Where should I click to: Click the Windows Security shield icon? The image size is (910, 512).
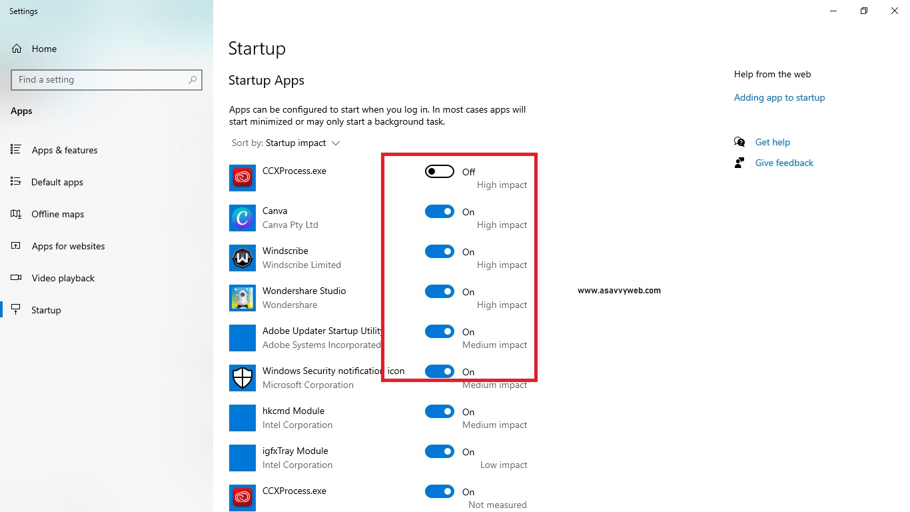click(242, 378)
